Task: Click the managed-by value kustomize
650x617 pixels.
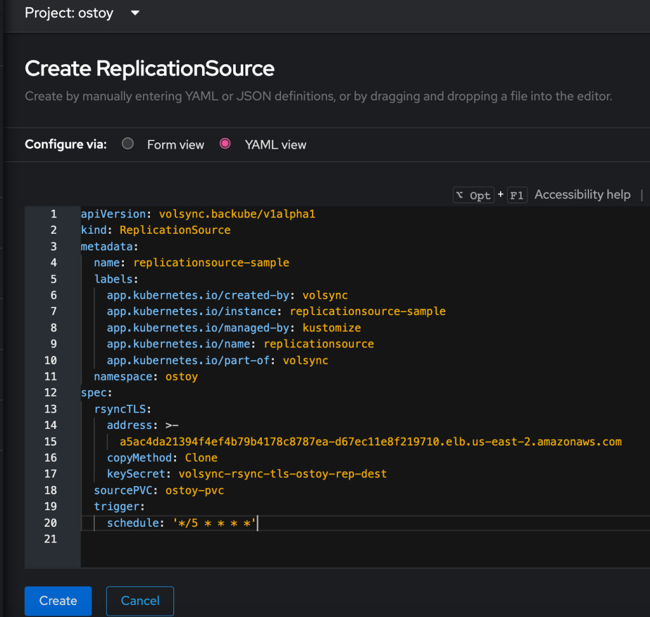Action: coord(331,328)
